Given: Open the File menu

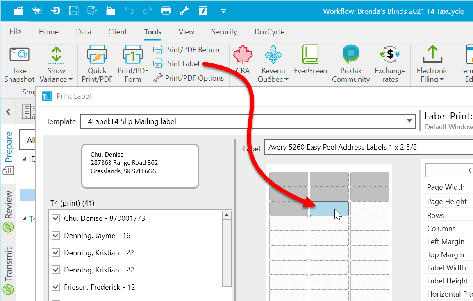Looking at the screenshot, I should point(16,31).
